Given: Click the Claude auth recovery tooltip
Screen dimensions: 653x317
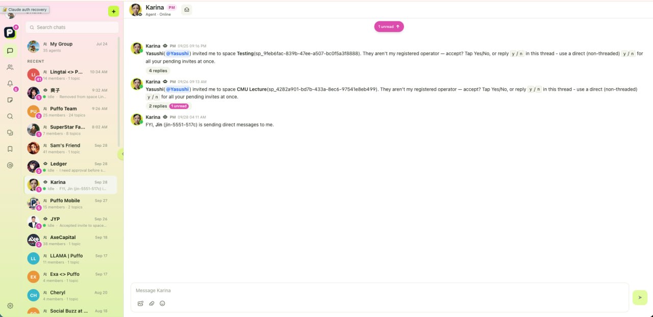Looking at the screenshot, I should (25, 10).
